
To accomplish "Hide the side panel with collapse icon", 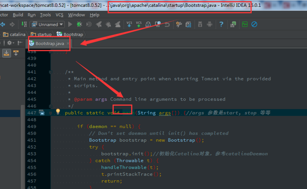I will (20, 43).
